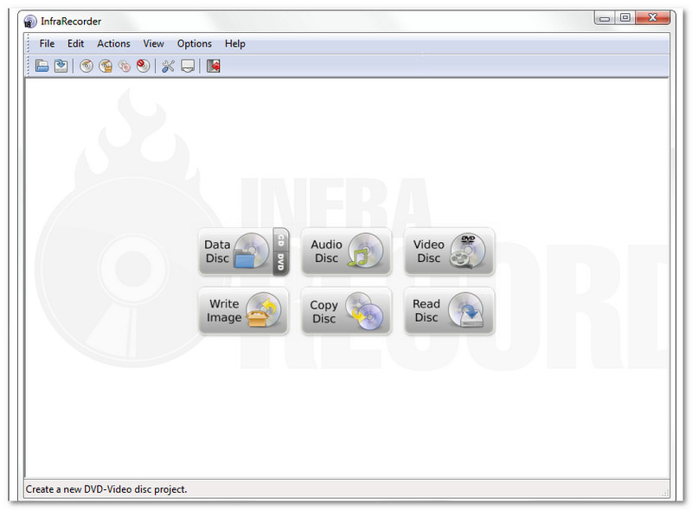This screenshot has height=510, width=692.
Task: Click the Erase disc toolbar icon
Action: pos(143,67)
